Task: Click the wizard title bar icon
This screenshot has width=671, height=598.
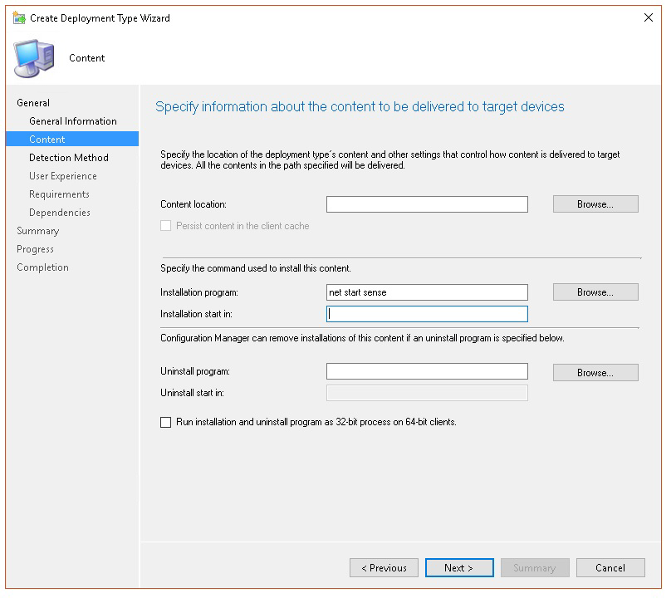Action: coord(19,18)
